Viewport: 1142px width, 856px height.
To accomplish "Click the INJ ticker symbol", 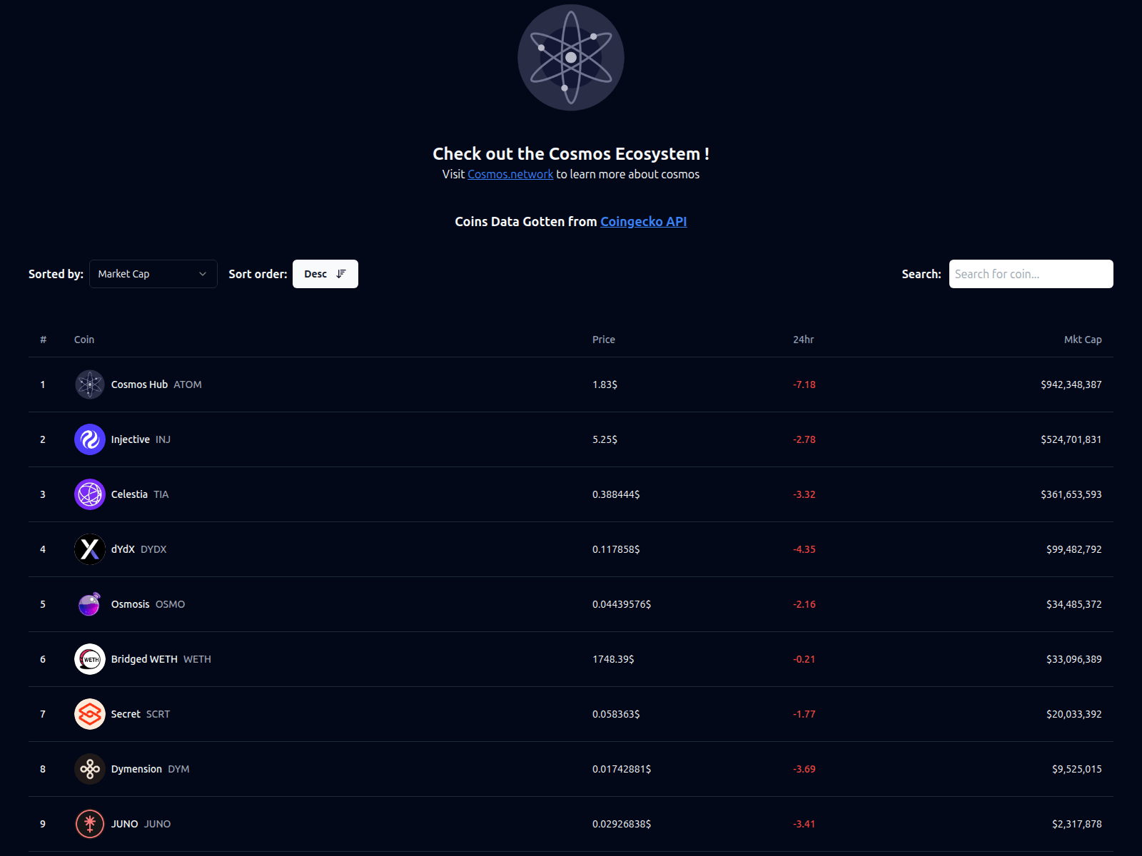I will click(163, 439).
